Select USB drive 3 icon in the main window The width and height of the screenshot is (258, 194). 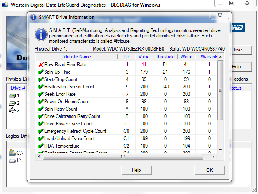[x=12, y=111]
